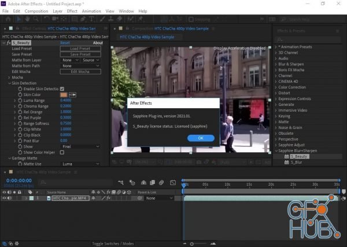Mute audio speaker on HTC layer
The height and width of the screenshot is (247, 347).
pos(9,198)
